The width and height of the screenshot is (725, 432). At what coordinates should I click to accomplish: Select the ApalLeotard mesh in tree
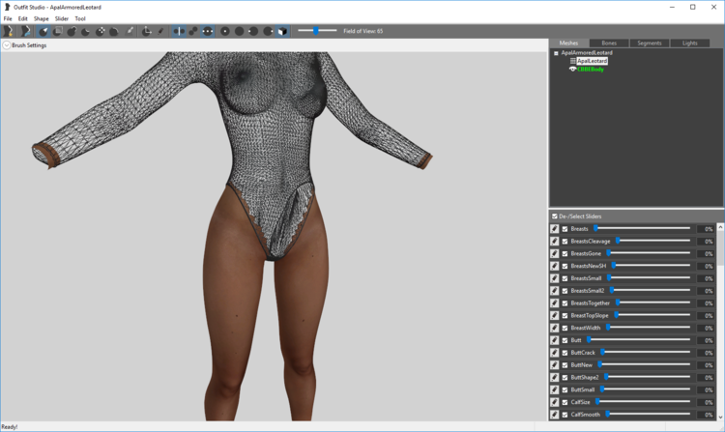coord(592,61)
